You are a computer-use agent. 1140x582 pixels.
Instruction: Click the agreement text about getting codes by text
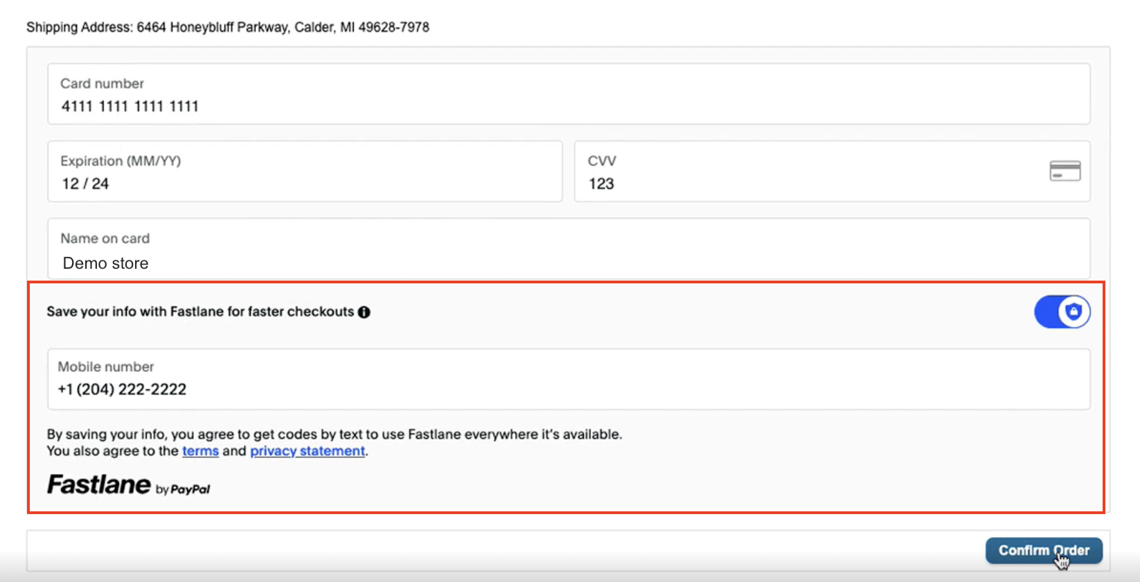point(334,434)
